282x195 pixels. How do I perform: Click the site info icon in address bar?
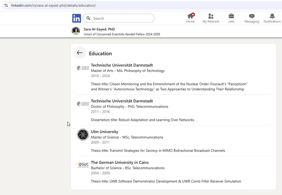click(6, 5)
